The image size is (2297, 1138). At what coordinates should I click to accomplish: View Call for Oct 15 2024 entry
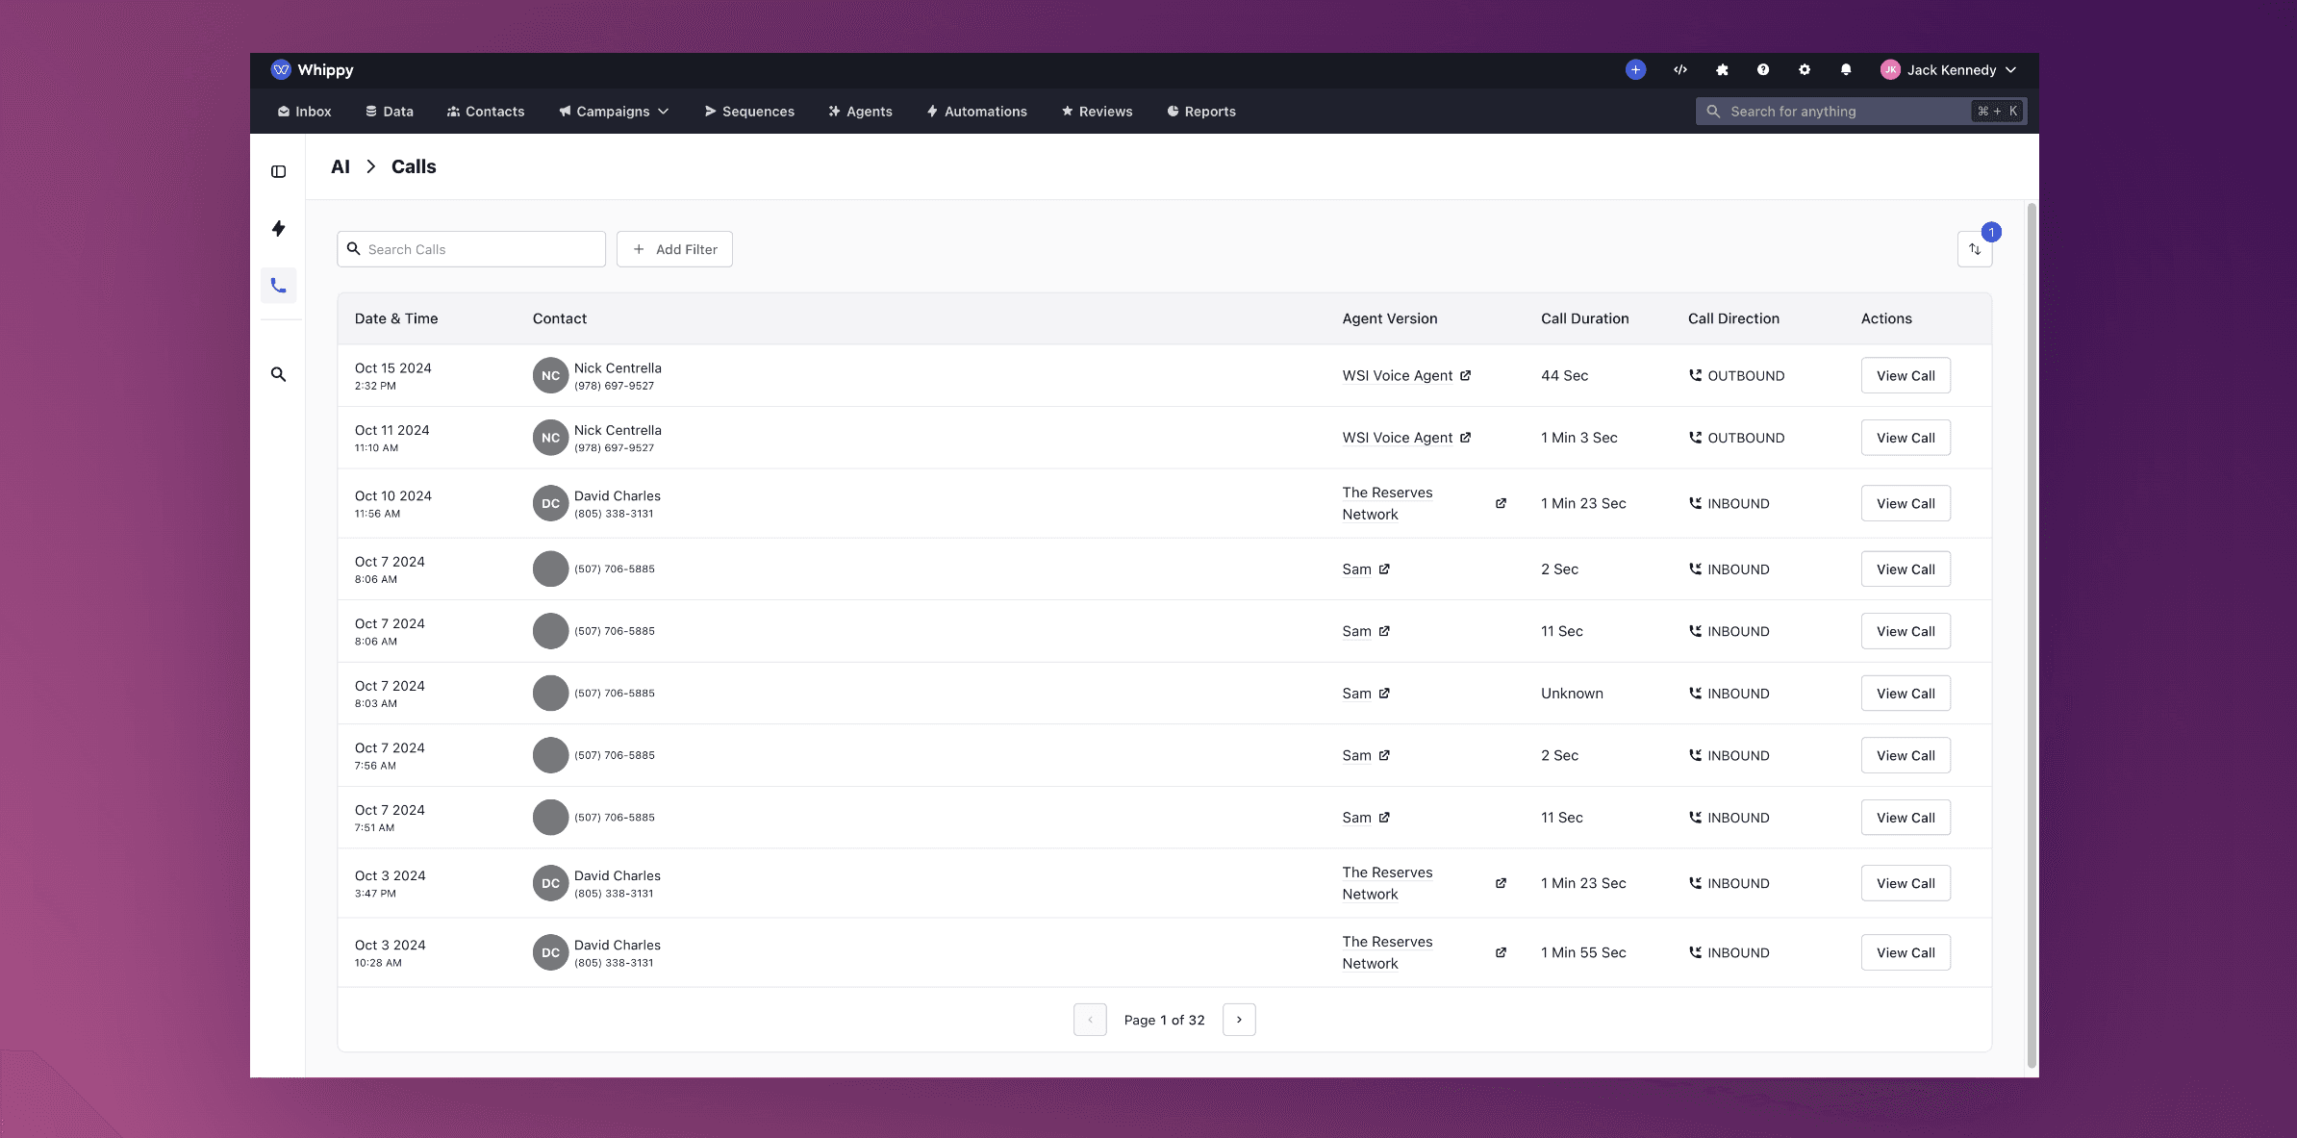tap(1905, 376)
